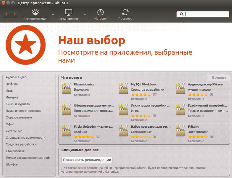232x178 pixels.
Task: Click the MySQL Workbench package icon
Action: click(x=123, y=88)
